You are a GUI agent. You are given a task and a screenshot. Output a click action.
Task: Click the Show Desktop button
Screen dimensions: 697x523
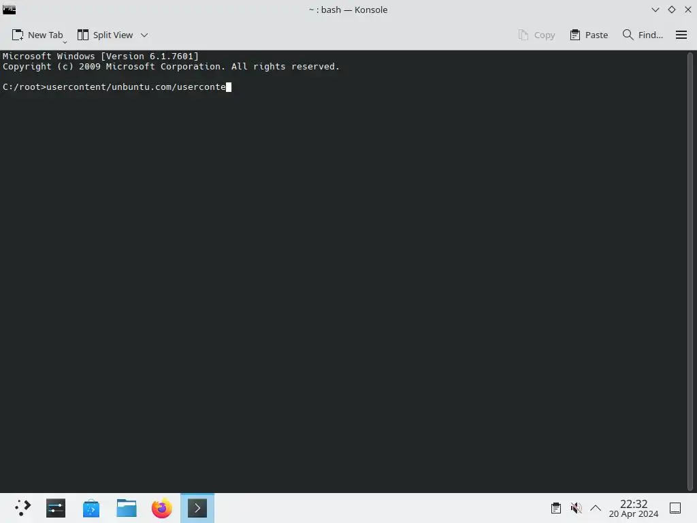675,508
